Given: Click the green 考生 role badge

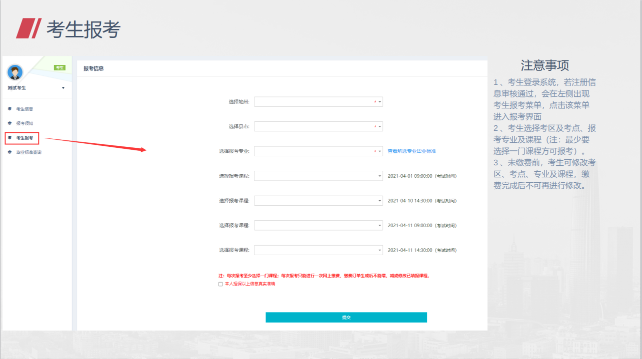Looking at the screenshot, I should pos(59,67).
